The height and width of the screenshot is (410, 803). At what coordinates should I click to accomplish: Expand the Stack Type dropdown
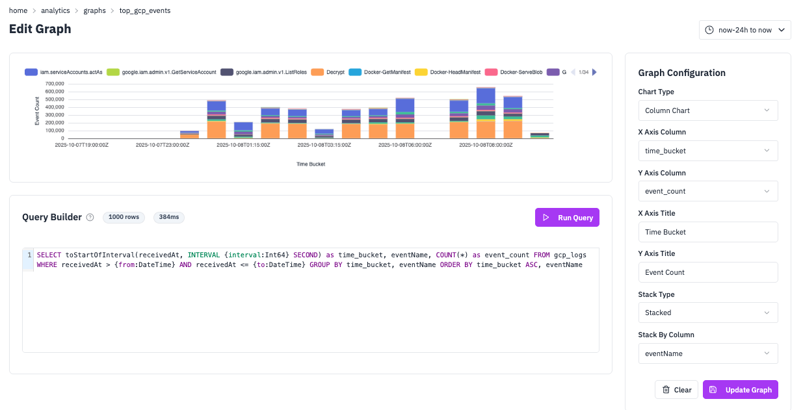click(x=707, y=313)
